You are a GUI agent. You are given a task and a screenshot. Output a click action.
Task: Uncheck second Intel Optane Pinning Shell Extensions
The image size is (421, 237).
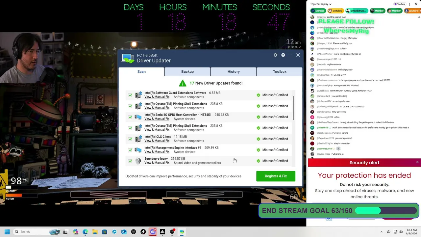[130, 128]
